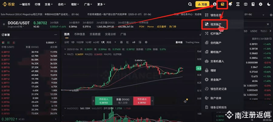The image size is (273, 122).
Task: Select the 1小时 chart interval
Action: [89, 42]
